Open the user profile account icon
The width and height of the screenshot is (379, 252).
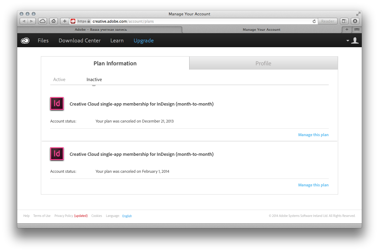tap(355, 41)
